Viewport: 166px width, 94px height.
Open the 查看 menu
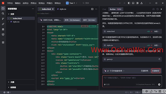pyautogui.click(x=33, y=3)
